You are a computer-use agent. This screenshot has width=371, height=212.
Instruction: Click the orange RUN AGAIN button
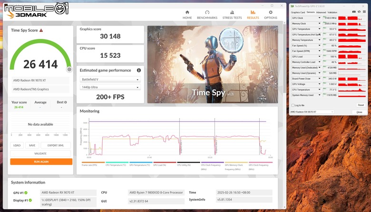(x=41, y=162)
